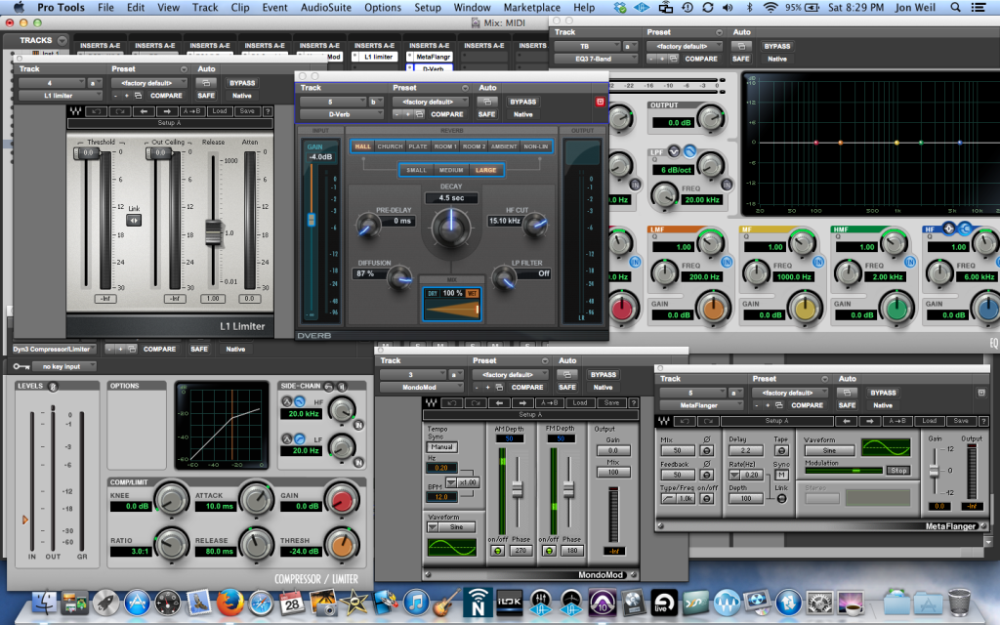Open L1 limiter track number dropdown
The height and width of the screenshot is (625, 1000).
[x=52, y=83]
